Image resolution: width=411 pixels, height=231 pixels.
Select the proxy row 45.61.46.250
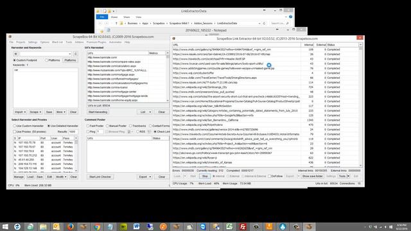(x=44, y=160)
